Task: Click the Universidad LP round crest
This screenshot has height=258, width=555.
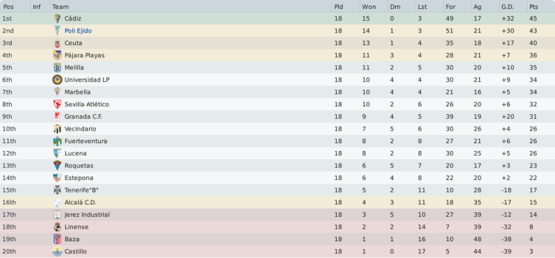Action: click(x=57, y=80)
